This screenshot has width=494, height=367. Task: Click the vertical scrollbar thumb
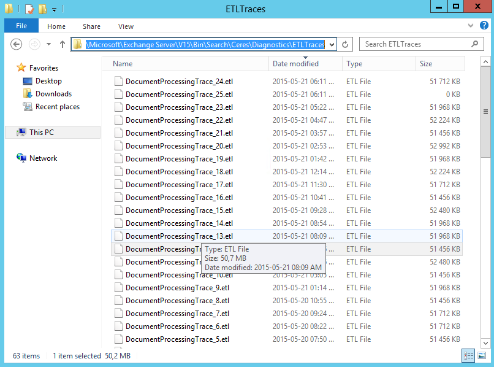click(x=485, y=112)
